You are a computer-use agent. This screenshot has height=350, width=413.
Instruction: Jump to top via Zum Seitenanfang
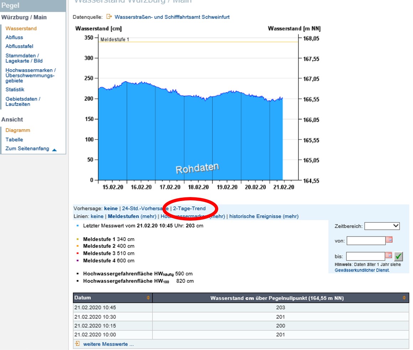tap(27, 149)
